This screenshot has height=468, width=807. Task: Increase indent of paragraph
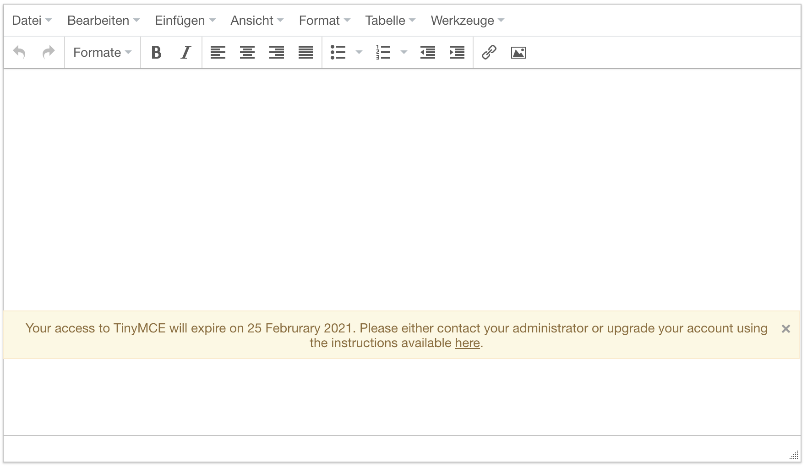(457, 52)
